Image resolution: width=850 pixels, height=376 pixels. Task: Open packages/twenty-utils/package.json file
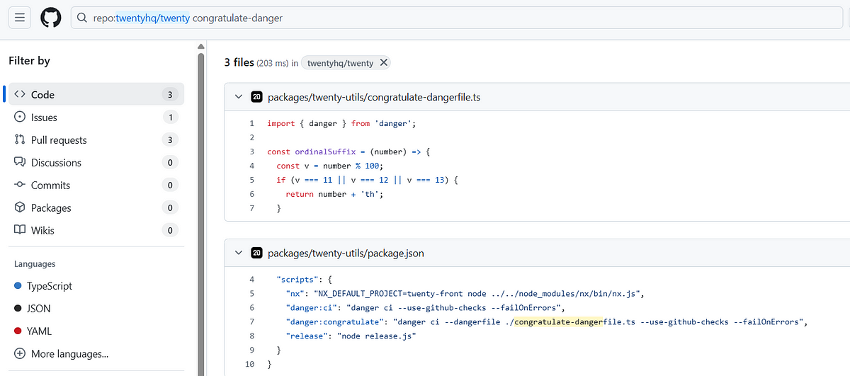coord(346,253)
